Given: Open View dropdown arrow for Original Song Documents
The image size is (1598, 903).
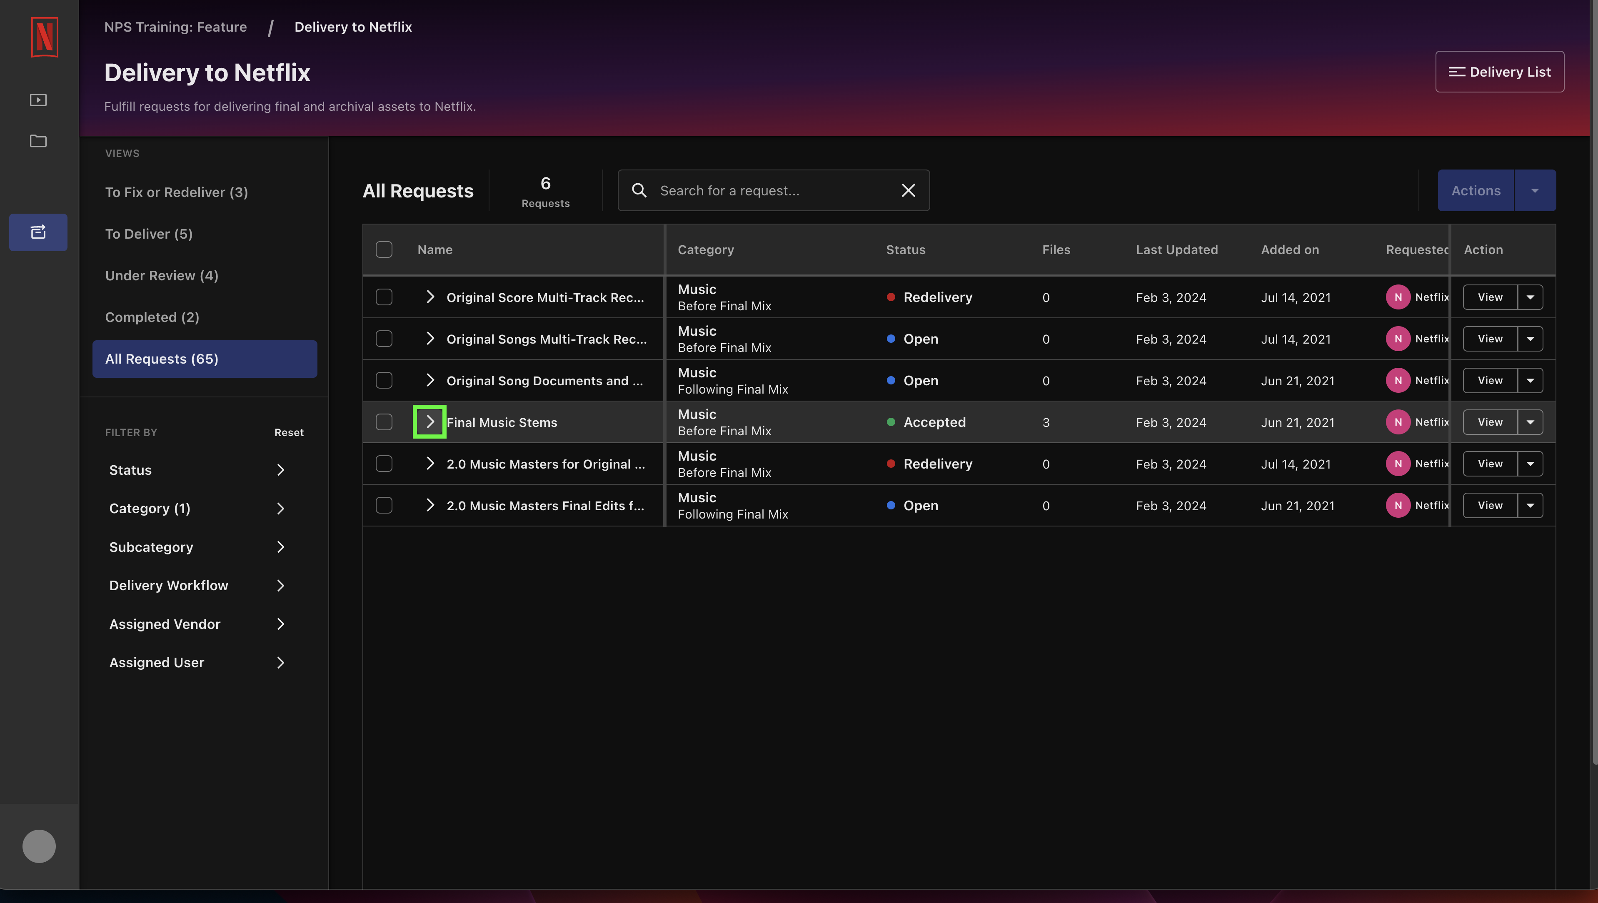Looking at the screenshot, I should tap(1531, 380).
